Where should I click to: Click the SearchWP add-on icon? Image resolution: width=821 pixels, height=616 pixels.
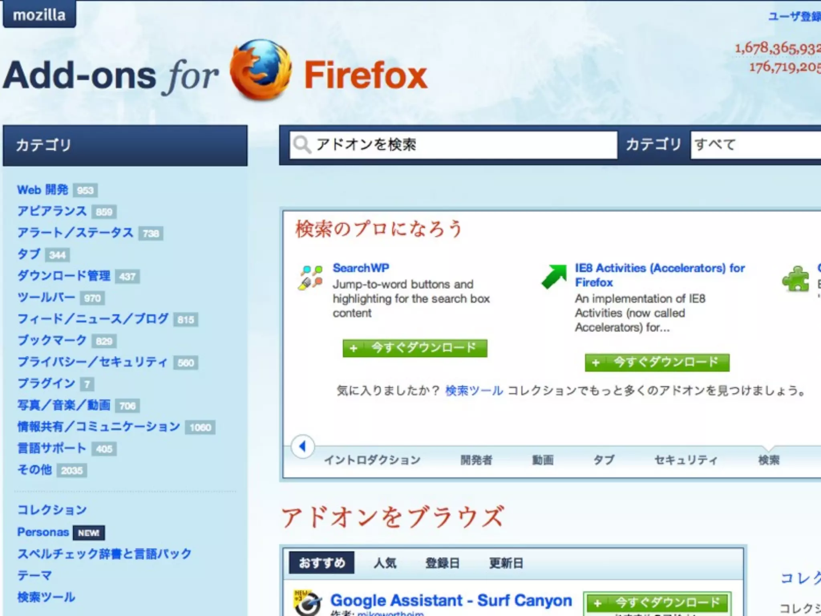pyautogui.click(x=311, y=277)
